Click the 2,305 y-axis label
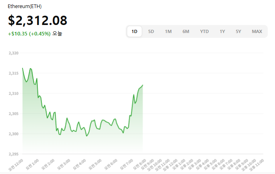 (14, 114)
